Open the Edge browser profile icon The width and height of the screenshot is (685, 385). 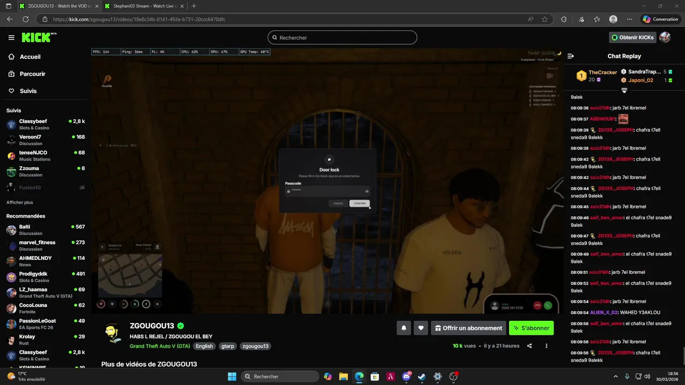coord(613,19)
